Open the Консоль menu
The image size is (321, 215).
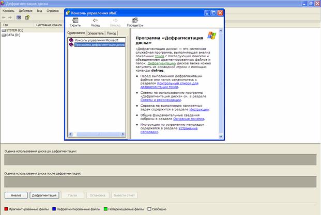(9, 10)
